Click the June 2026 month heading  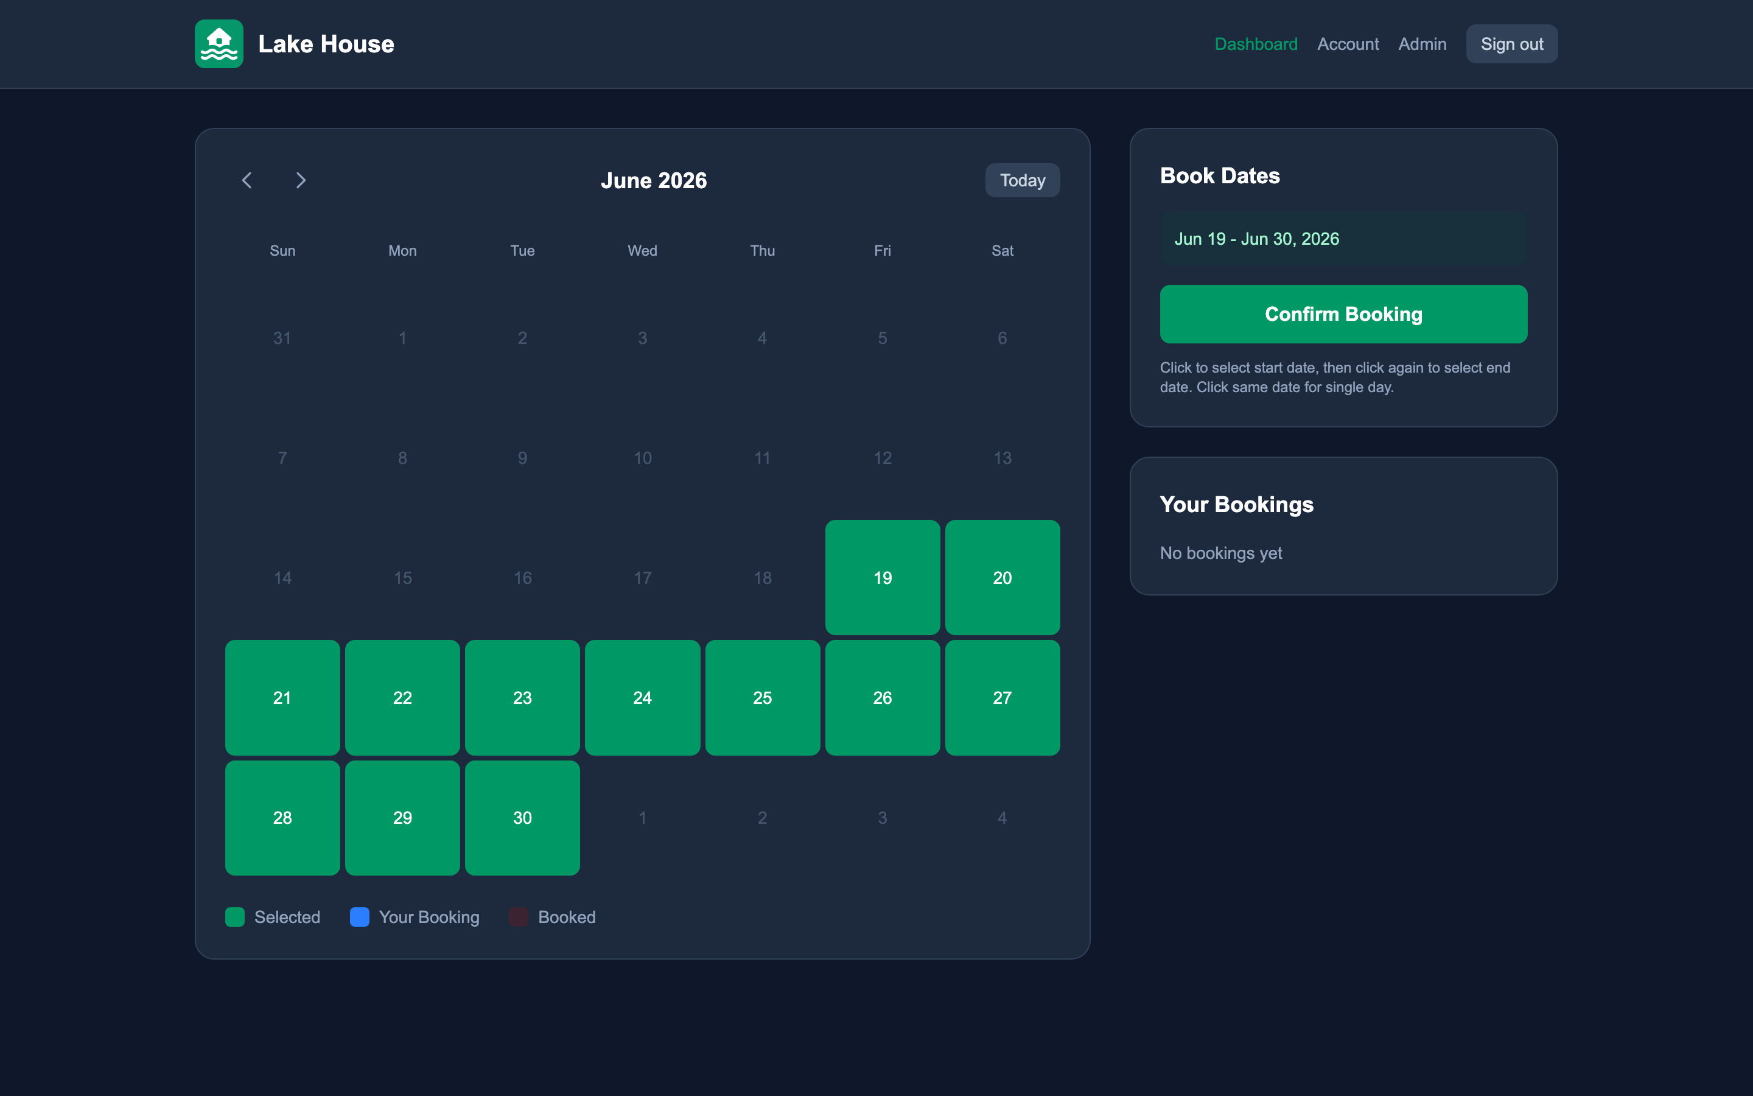653,180
